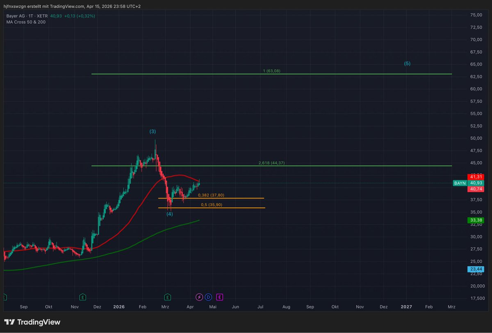Click the Aug label on the time axis
Viewport: 492px width, 333px height.
pyautogui.click(x=286, y=306)
